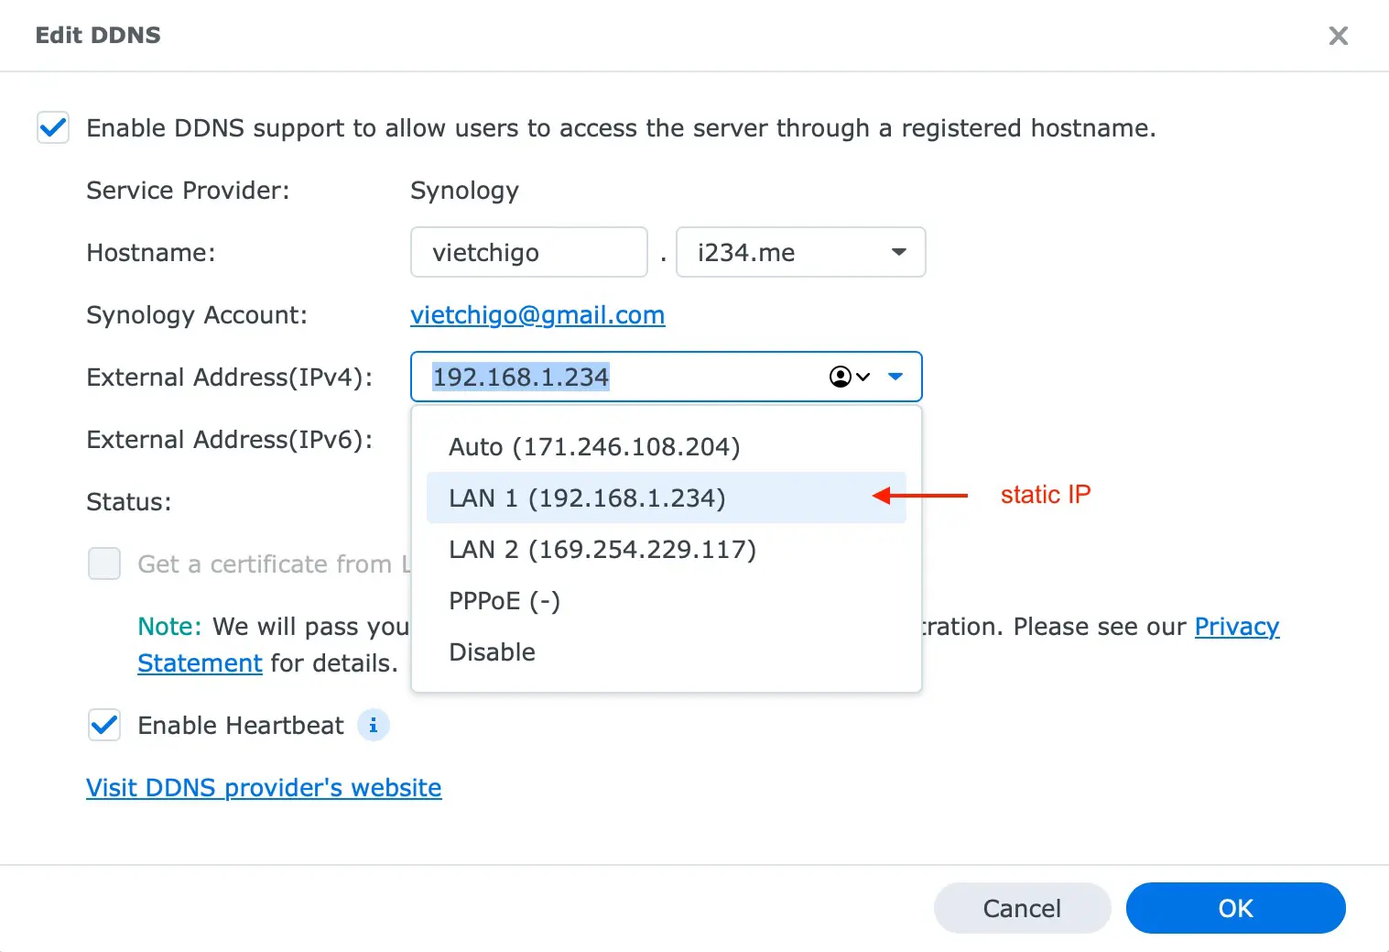
Task: Choose LAN 1 (192.168.1.234) option
Action: tap(587, 498)
